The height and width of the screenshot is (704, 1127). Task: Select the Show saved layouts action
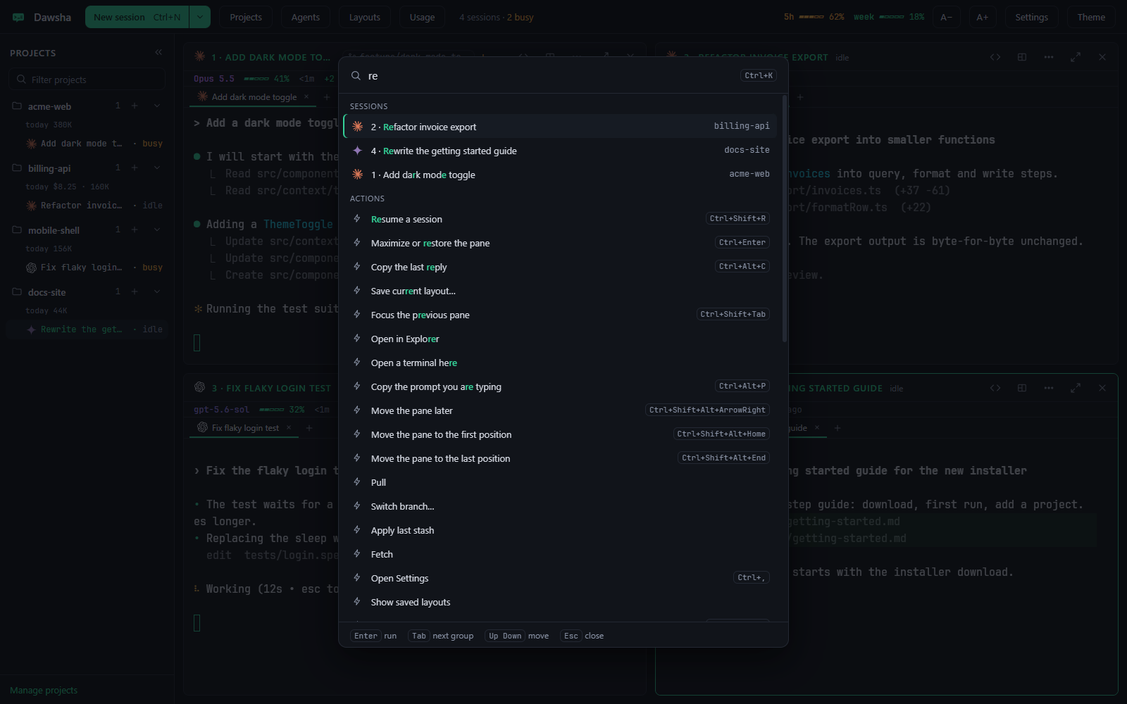pyautogui.click(x=560, y=602)
